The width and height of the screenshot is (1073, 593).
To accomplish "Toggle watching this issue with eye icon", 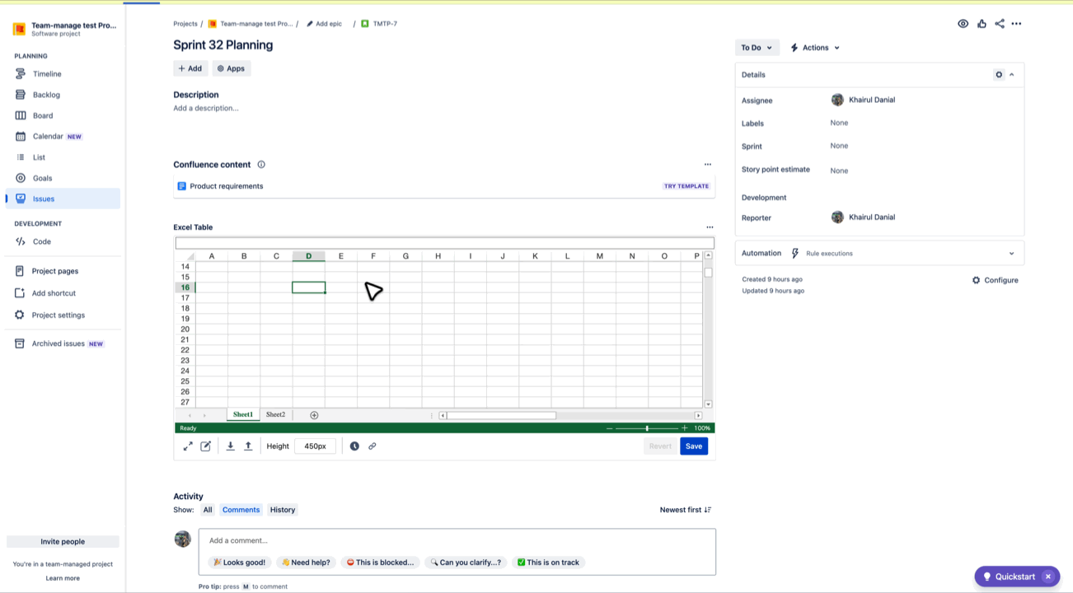I will [x=963, y=23].
